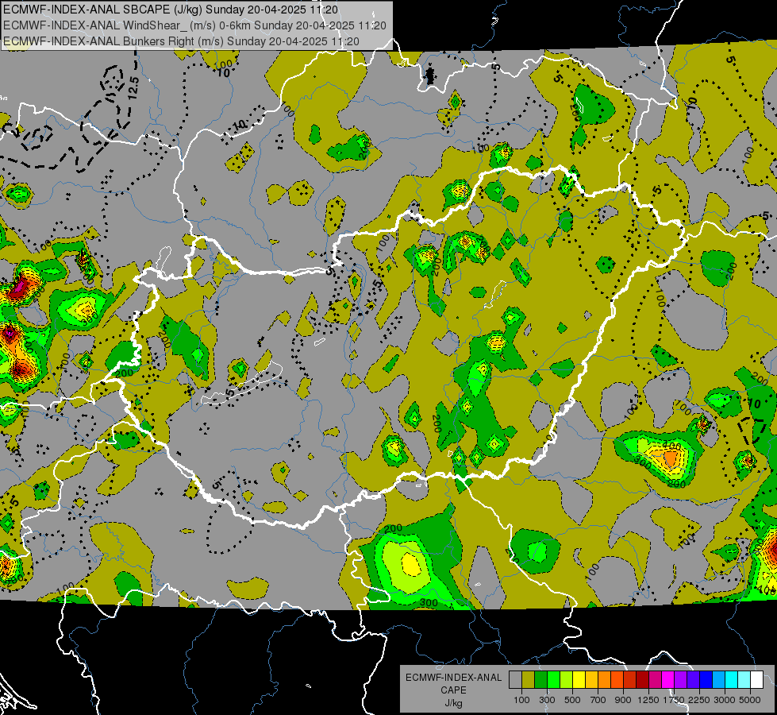Image resolution: width=777 pixels, height=715 pixels.
Task: Click the pure yellow legend swatch
Action: (579, 679)
